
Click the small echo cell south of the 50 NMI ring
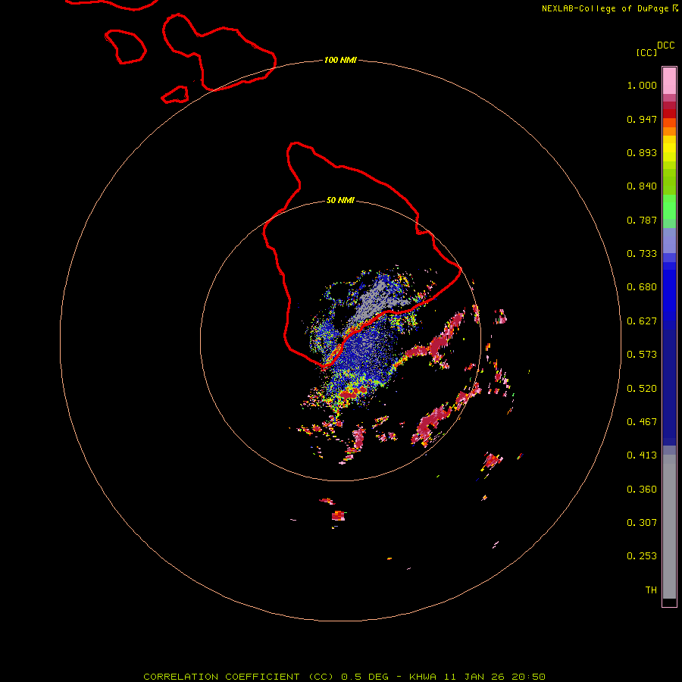click(338, 516)
